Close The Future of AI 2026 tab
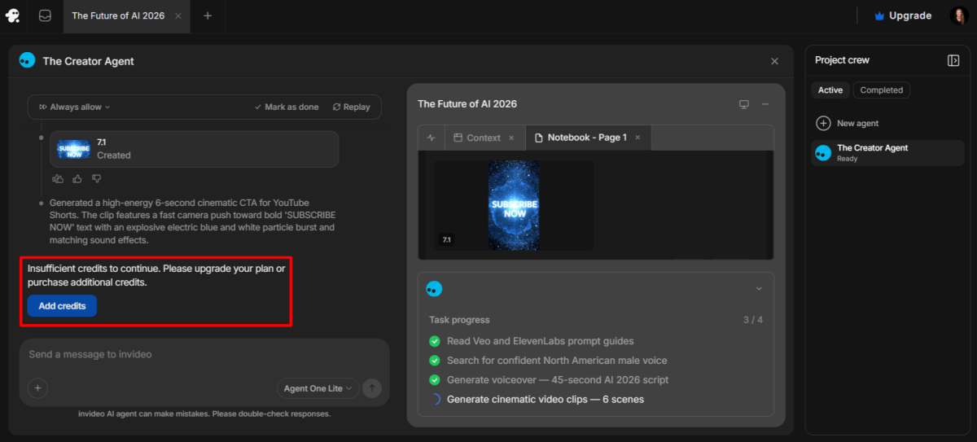The height and width of the screenshot is (442, 977). point(177,15)
